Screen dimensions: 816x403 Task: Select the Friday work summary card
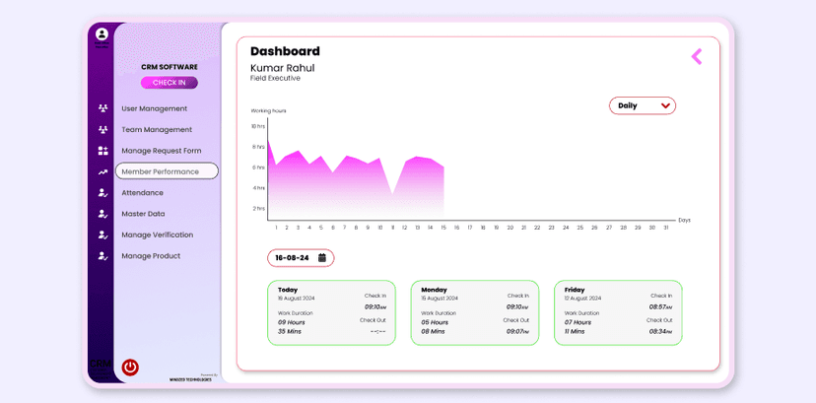coord(618,312)
